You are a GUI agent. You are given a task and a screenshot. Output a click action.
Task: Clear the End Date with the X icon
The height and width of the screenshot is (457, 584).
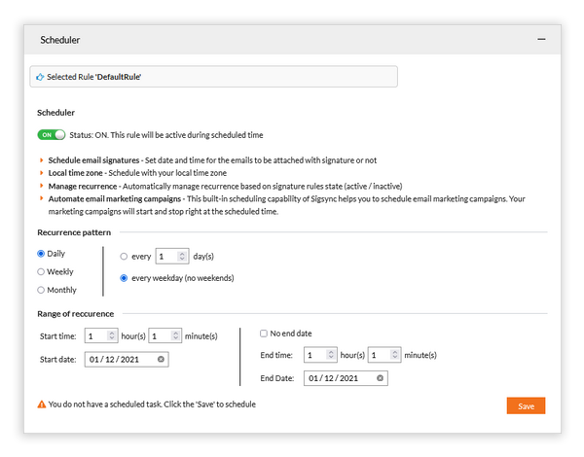click(380, 378)
